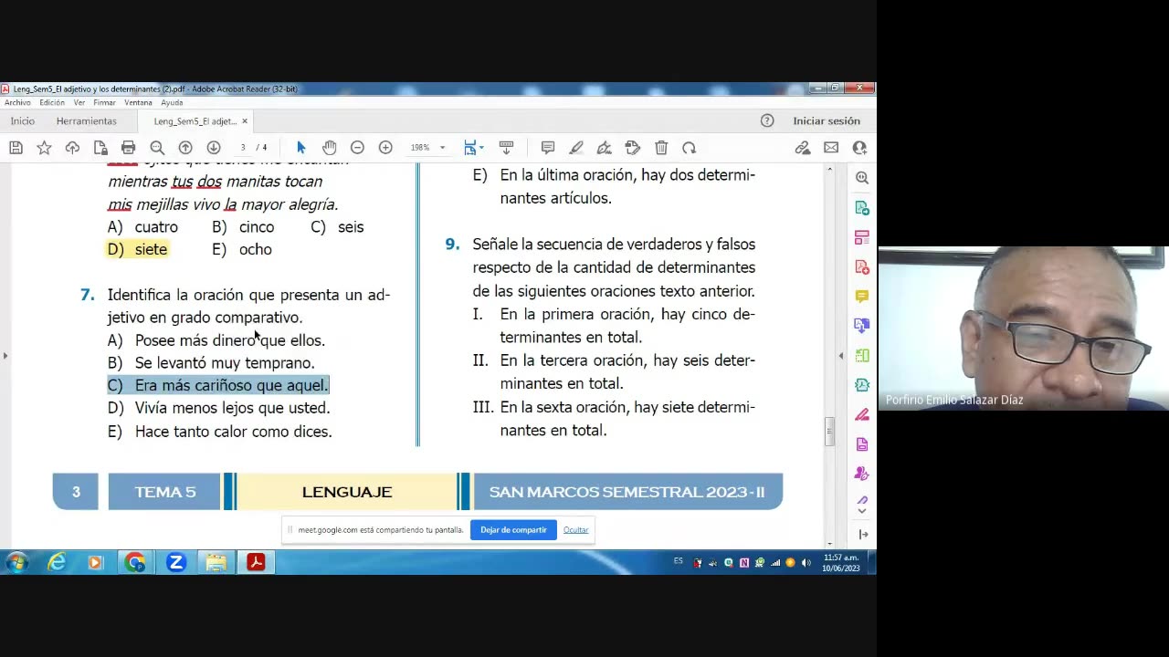The image size is (1169, 657).
Task: Go to the next page arrow
Action: [214, 148]
